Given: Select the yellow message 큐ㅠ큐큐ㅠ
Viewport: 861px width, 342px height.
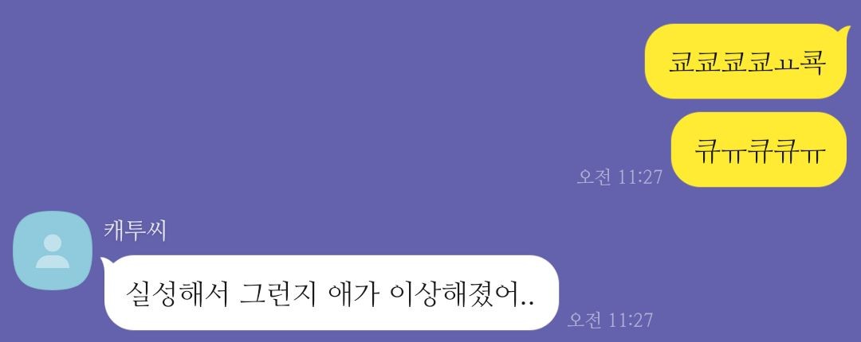Looking at the screenshot, I should [x=760, y=149].
